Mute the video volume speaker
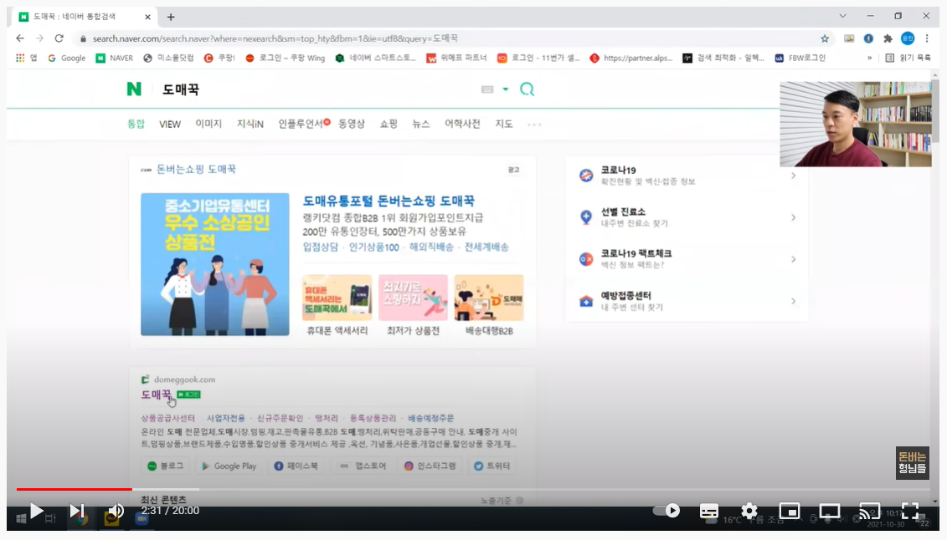The width and height of the screenshot is (947, 540). coord(116,511)
